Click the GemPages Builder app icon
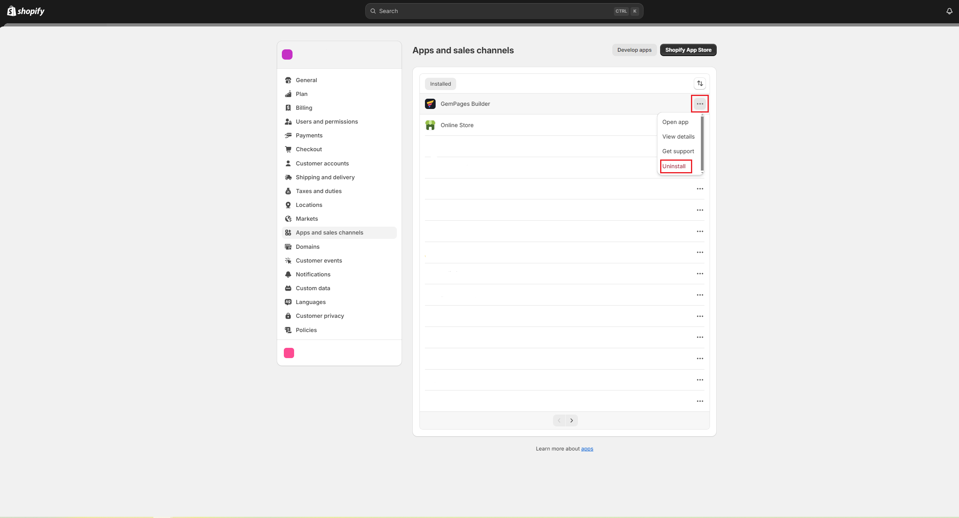Screen dimensions: 959x518 [x=430, y=104]
